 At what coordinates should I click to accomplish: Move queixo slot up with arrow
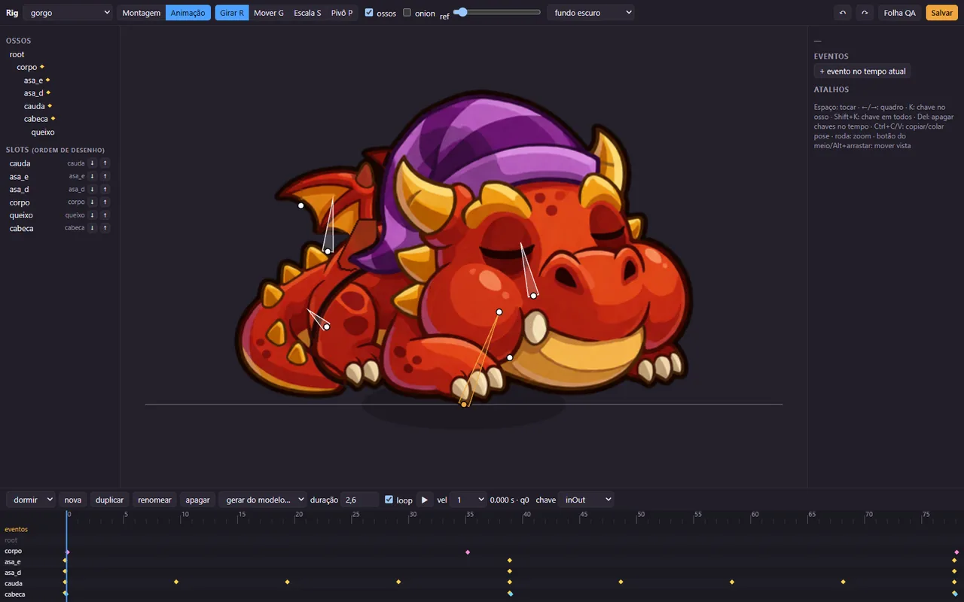[105, 215]
